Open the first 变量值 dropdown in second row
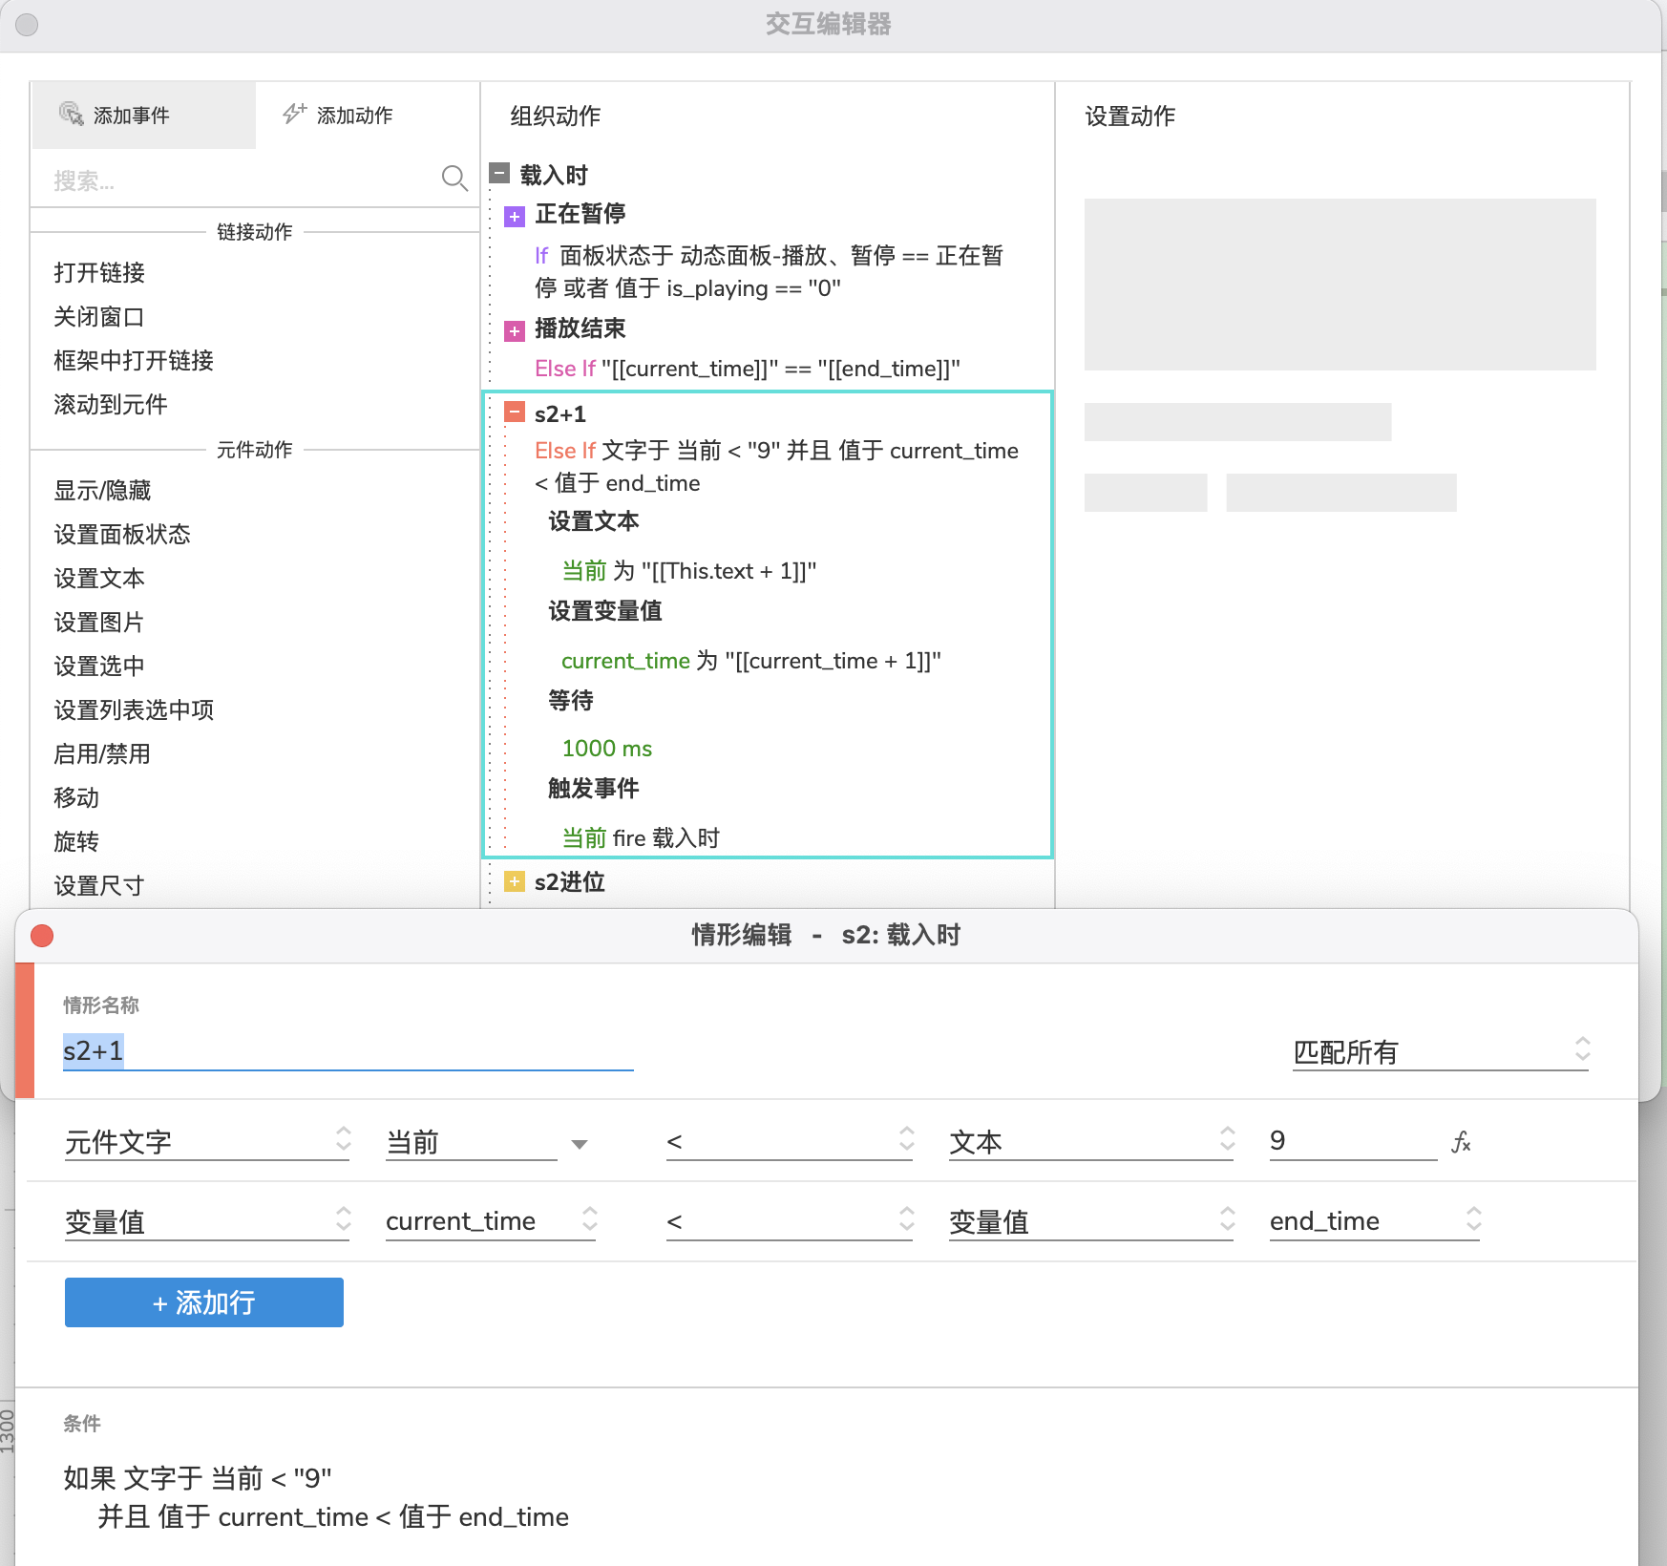 pyautogui.click(x=207, y=1221)
